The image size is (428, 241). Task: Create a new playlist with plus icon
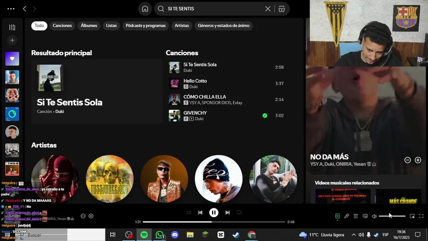click(12, 40)
